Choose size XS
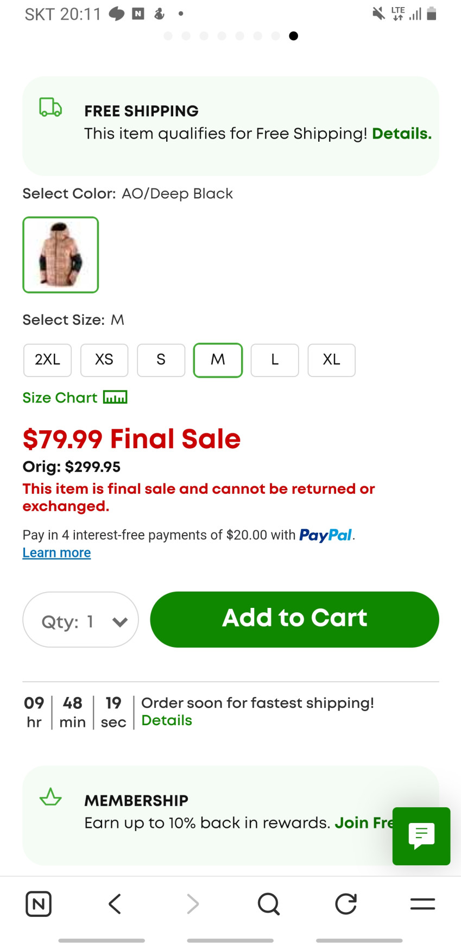This screenshot has height=949, width=461. [104, 360]
